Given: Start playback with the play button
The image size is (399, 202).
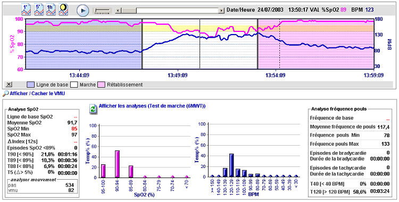Looking at the screenshot, I should [x=83, y=11].
